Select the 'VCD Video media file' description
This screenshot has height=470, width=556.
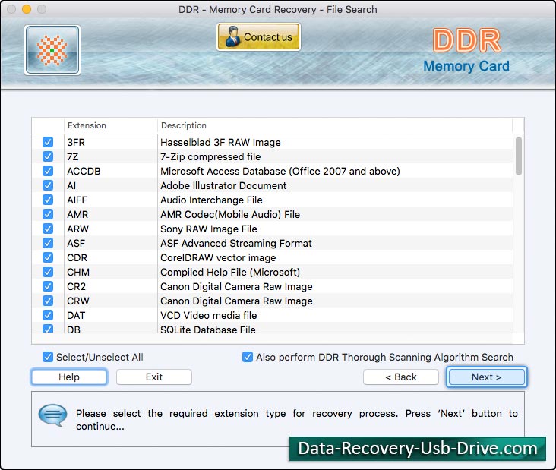[x=208, y=315]
